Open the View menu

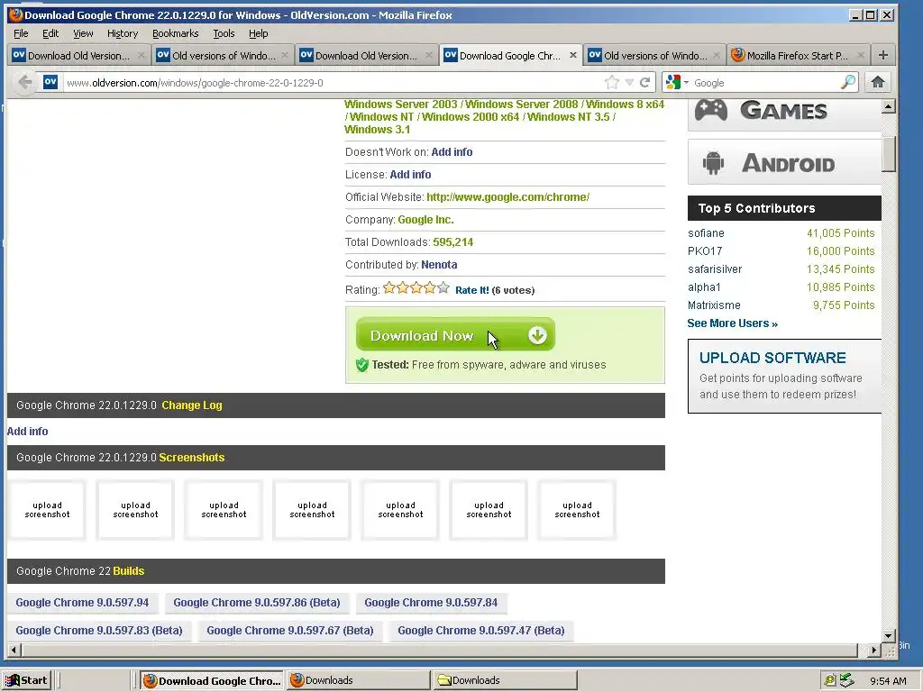point(83,33)
